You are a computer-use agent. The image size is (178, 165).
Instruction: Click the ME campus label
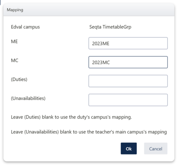click(x=14, y=41)
